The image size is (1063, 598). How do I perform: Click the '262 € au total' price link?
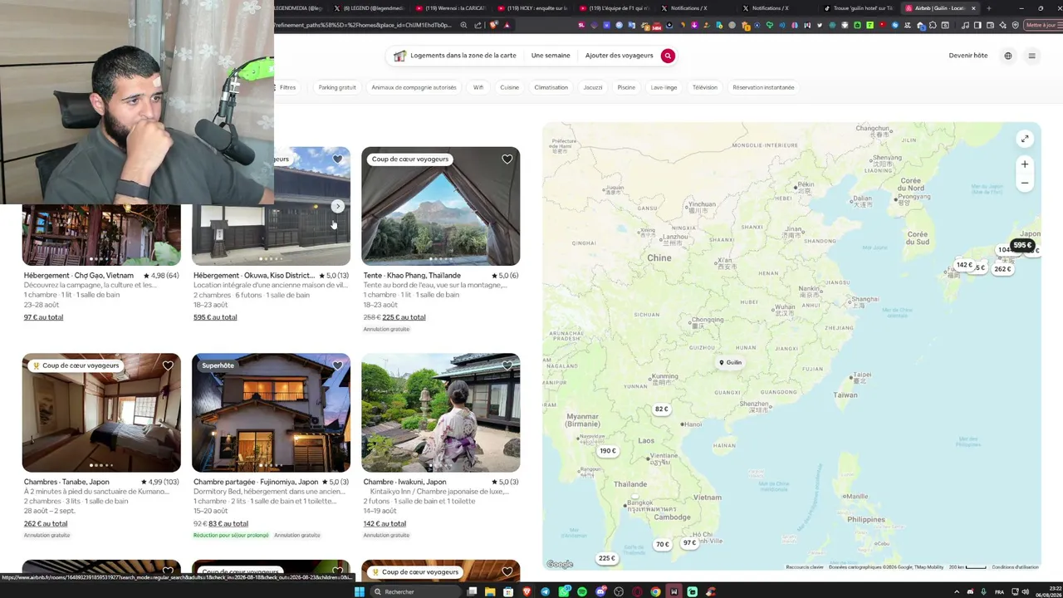(46, 524)
